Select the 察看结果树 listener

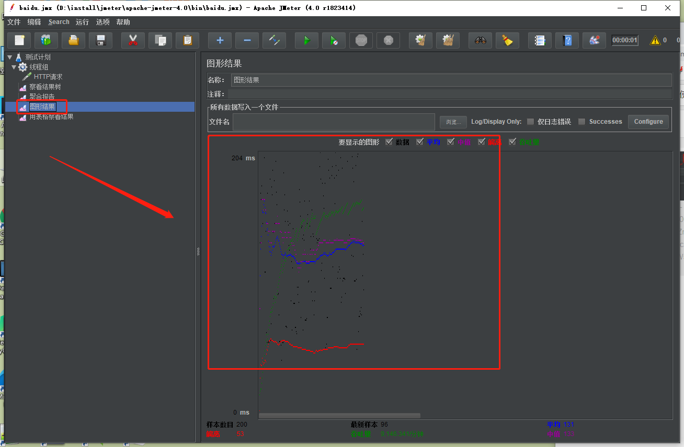(45, 87)
